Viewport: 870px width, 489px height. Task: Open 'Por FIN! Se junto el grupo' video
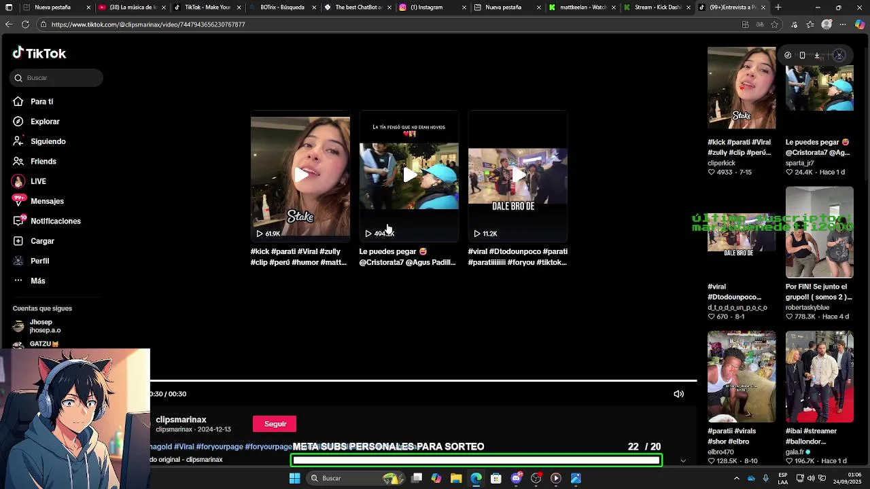pyautogui.click(x=820, y=232)
